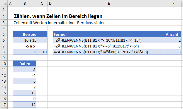Select row 17 header
Viewport: 183px width, 109px height.
click(4, 105)
